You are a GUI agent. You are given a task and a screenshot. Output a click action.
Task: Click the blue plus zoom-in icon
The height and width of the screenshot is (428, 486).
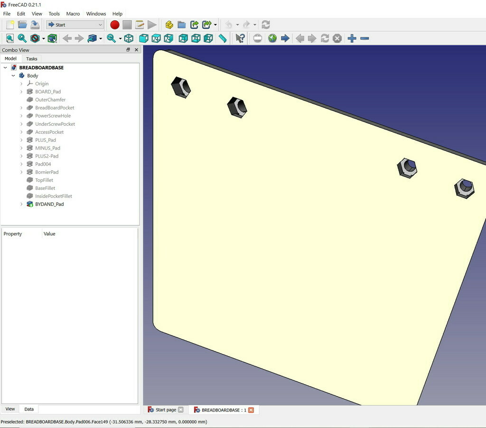(x=352, y=38)
